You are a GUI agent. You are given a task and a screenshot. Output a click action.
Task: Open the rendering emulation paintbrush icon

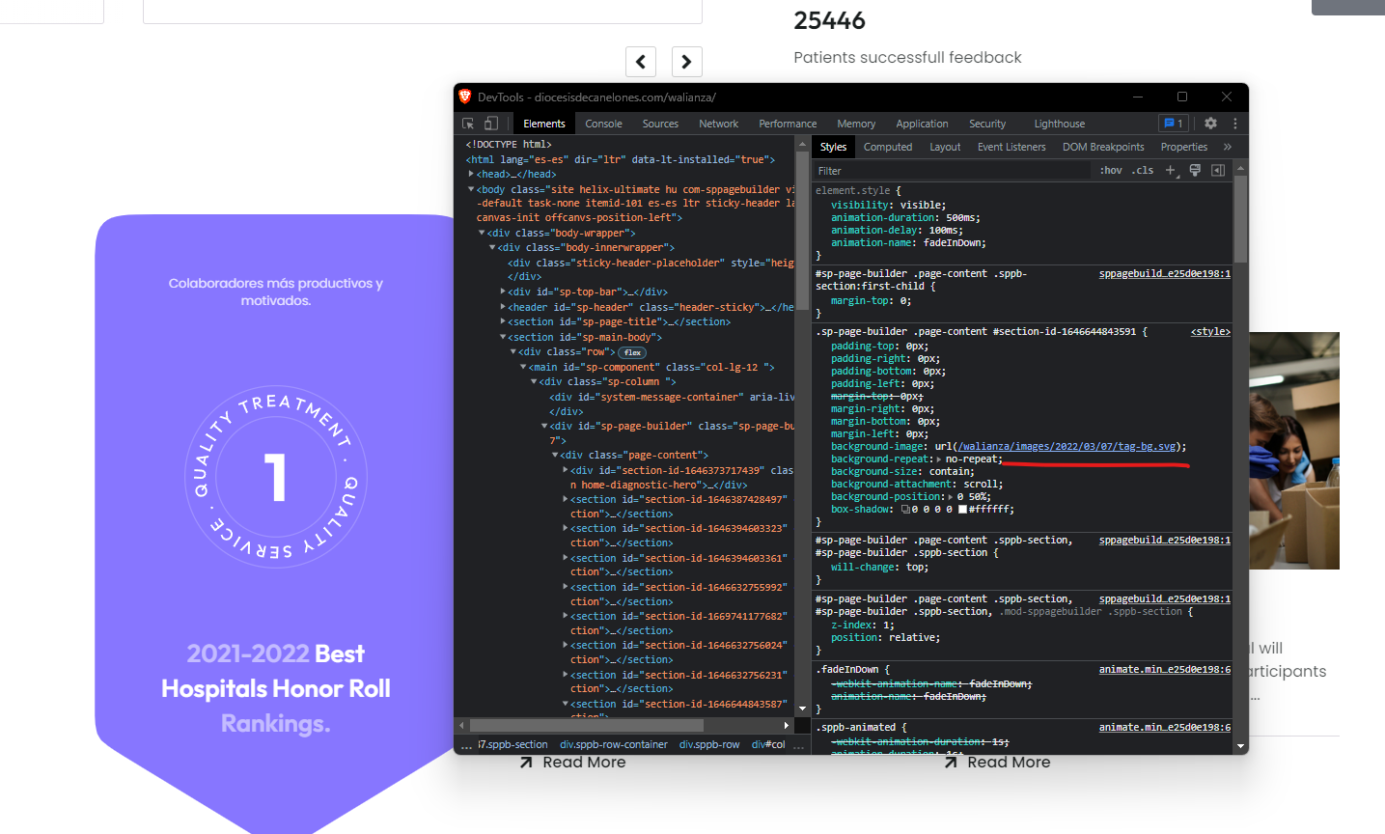[x=1195, y=170]
